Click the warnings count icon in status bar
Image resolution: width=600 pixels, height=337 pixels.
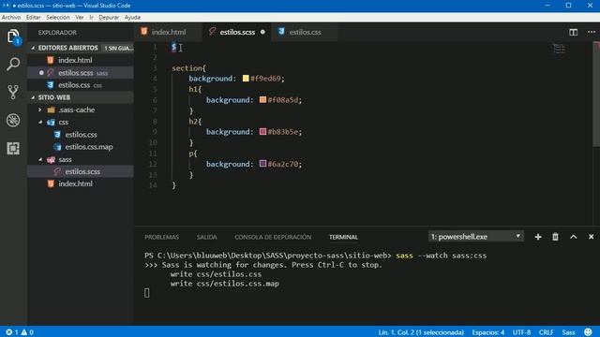click(x=24, y=332)
